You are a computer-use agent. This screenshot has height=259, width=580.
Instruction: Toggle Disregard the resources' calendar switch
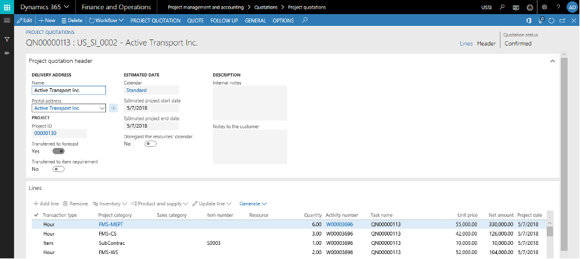click(x=150, y=144)
